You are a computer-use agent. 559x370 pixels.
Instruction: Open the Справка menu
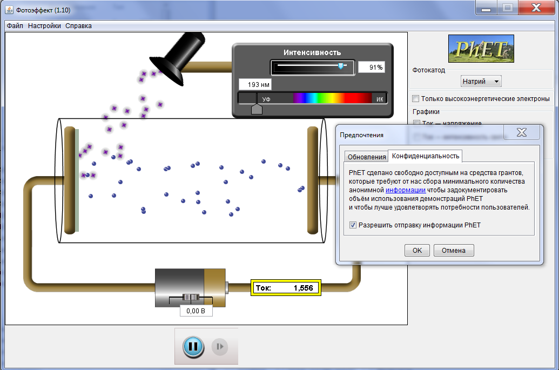pyautogui.click(x=78, y=26)
